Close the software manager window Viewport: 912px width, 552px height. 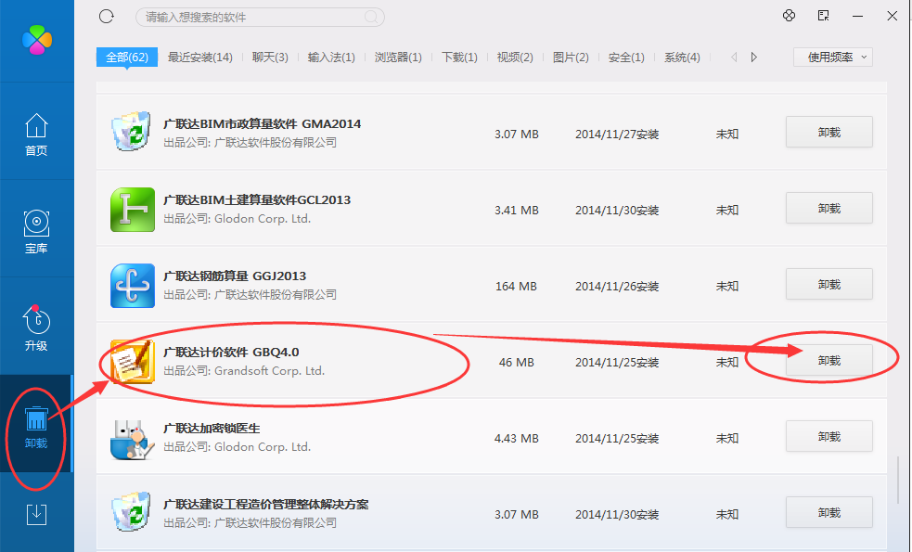893,16
